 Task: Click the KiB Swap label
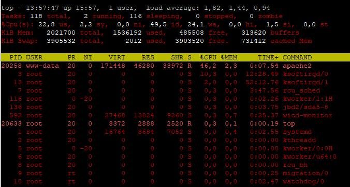[20, 41]
